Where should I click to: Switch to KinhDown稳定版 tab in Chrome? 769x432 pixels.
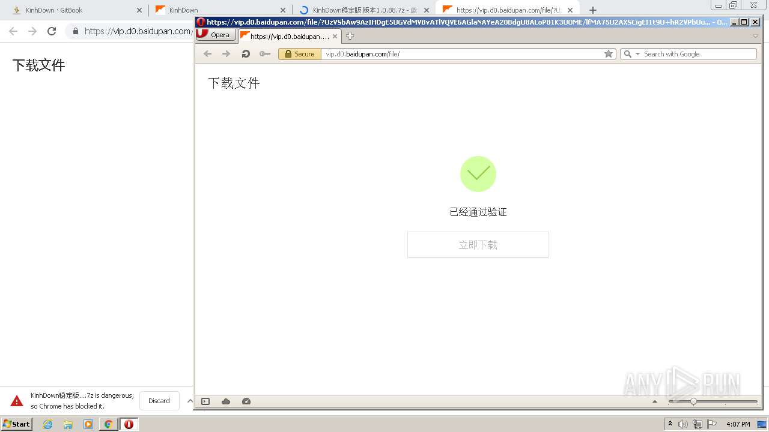pyautogui.click(x=363, y=10)
